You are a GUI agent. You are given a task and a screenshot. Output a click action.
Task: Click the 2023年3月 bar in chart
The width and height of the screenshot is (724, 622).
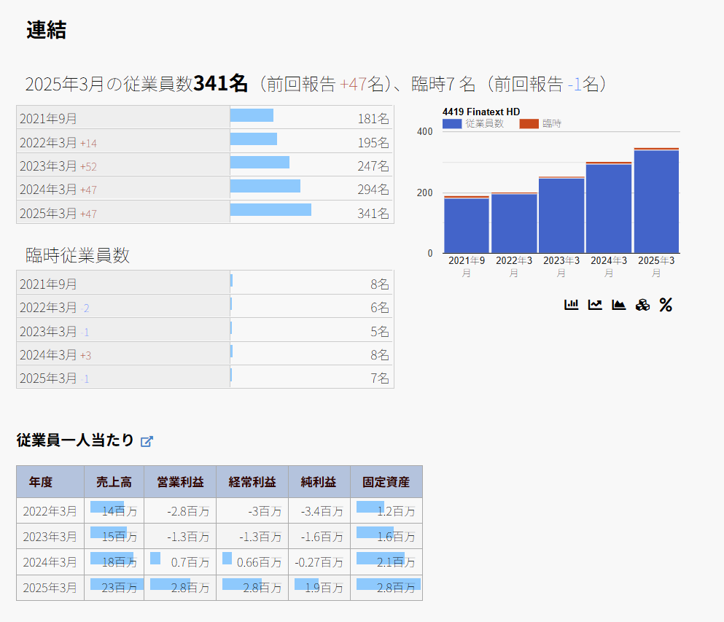561,215
